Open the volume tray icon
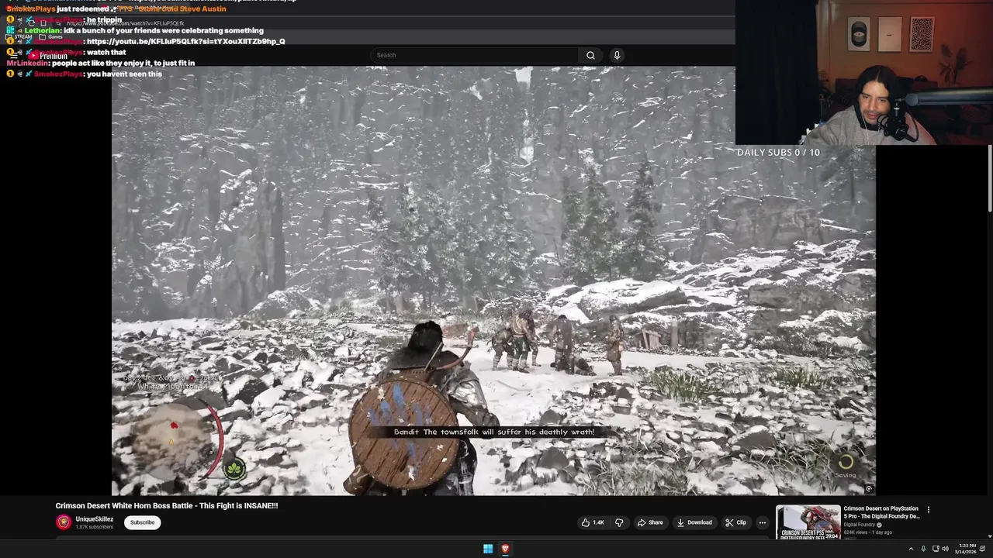 tap(945, 549)
